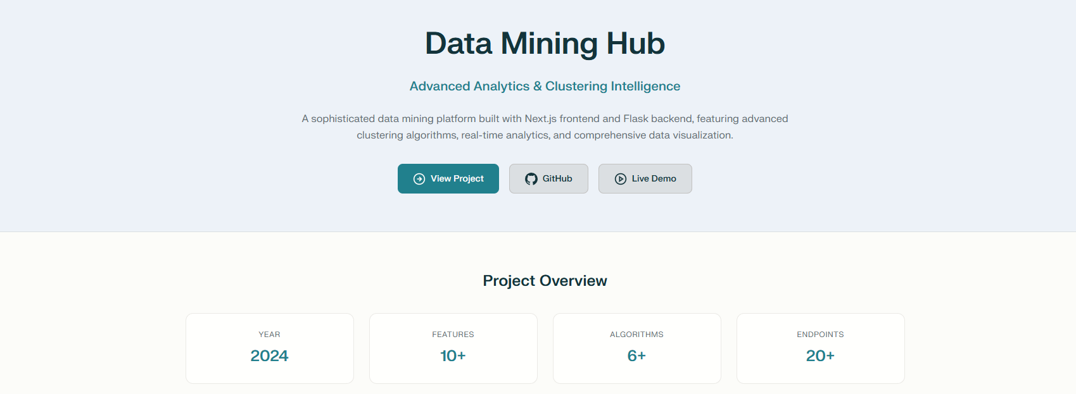The width and height of the screenshot is (1076, 394).
Task: Select the YEAR 2024 stat card
Action: [x=269, y=348]
